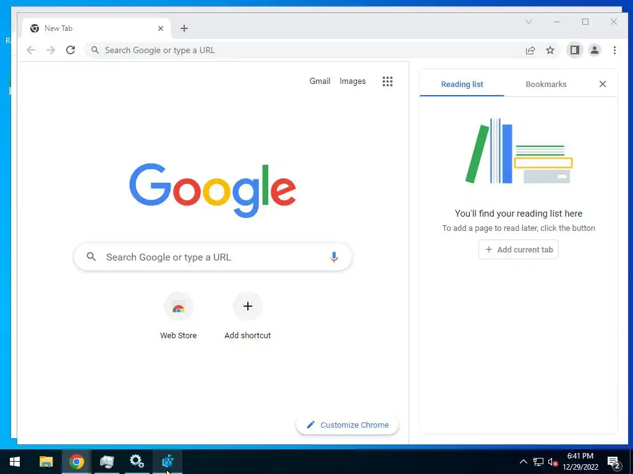The image size is (633, 474).
Task: Switch to the Reading list tab
Action: point(462,84)
